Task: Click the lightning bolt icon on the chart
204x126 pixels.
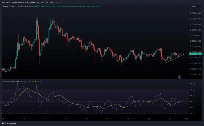Action: pos(180,77)
